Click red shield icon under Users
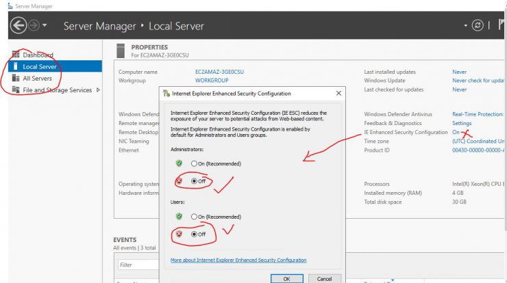Screen dimensions: 507x283 tap(179, 234)
